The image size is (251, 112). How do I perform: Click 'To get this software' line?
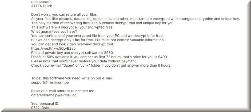72,78
